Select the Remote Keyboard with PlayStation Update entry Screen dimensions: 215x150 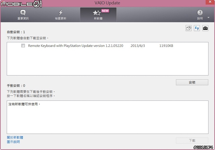[76, 46]
